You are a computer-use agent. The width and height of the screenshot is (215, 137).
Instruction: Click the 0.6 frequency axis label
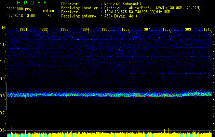pyautogui.click(x=3, y=130)
